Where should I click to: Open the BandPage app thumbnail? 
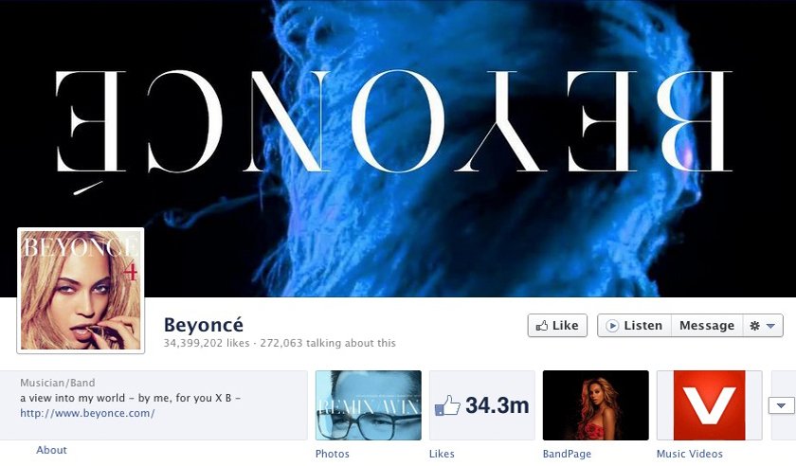(x=595, y=405)
